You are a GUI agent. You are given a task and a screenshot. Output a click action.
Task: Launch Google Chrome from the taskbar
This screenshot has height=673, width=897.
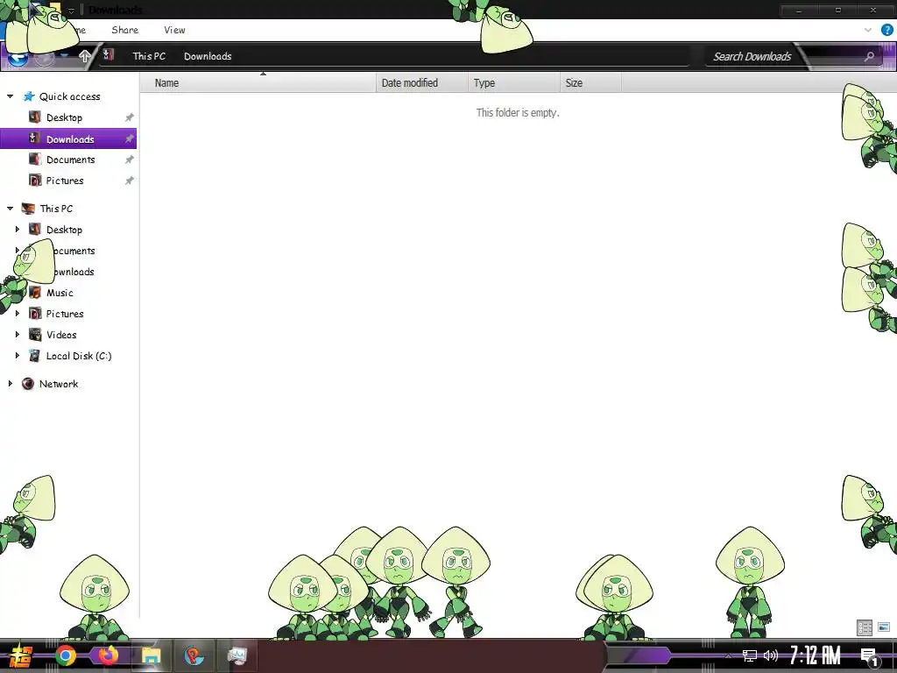pos(65,655)
